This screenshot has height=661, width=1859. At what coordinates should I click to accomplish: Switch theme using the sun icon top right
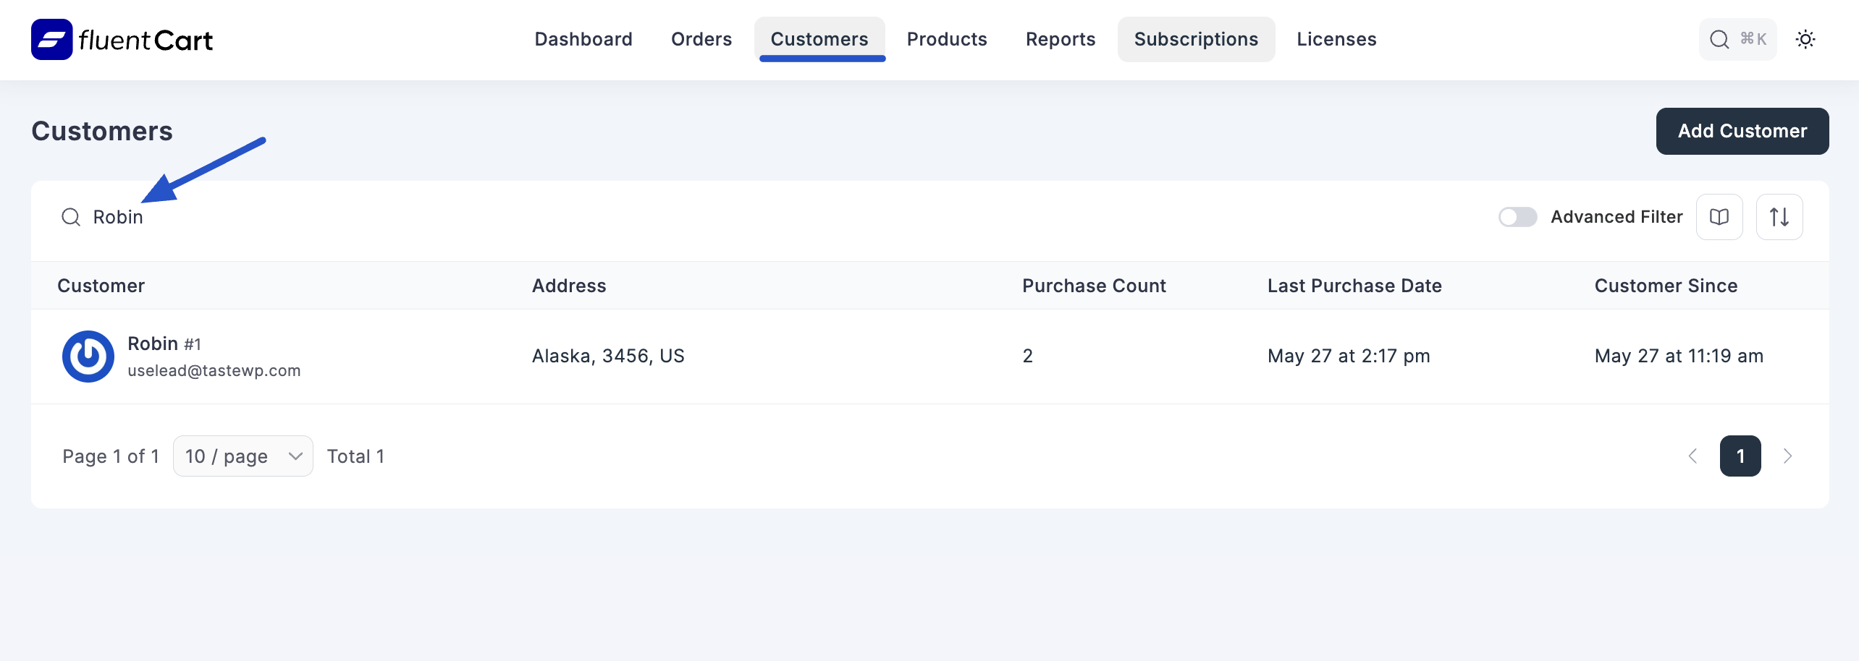pos(1805,39)
